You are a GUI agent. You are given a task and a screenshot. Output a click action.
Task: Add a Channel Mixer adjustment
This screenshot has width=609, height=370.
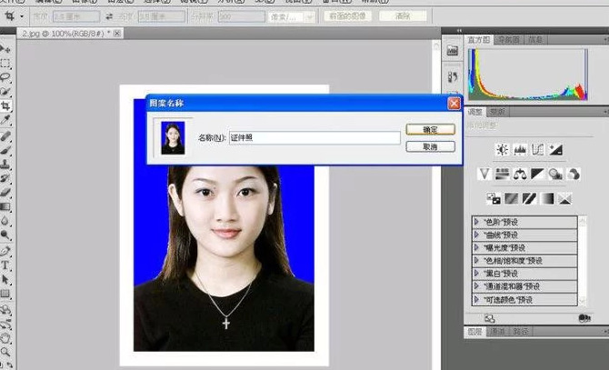click(574, 174)
